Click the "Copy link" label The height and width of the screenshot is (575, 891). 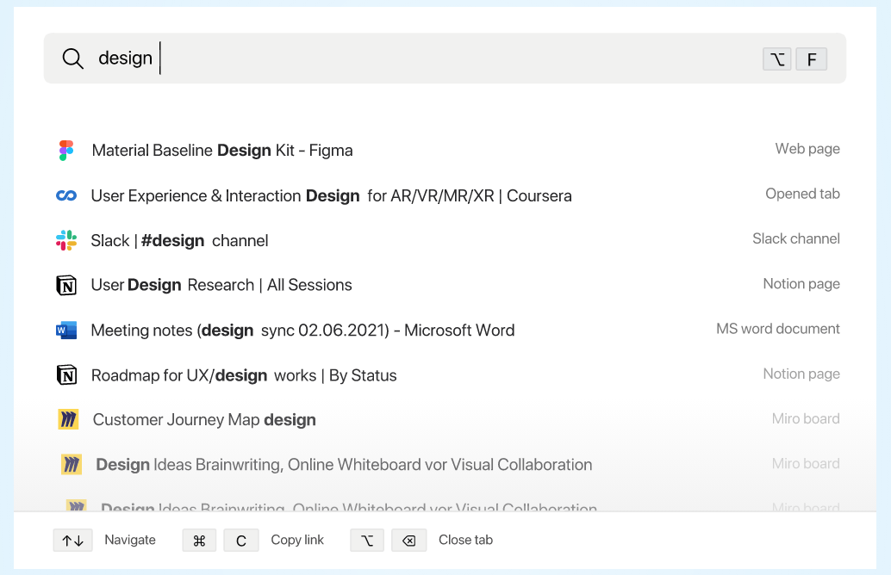pos(297,540)
